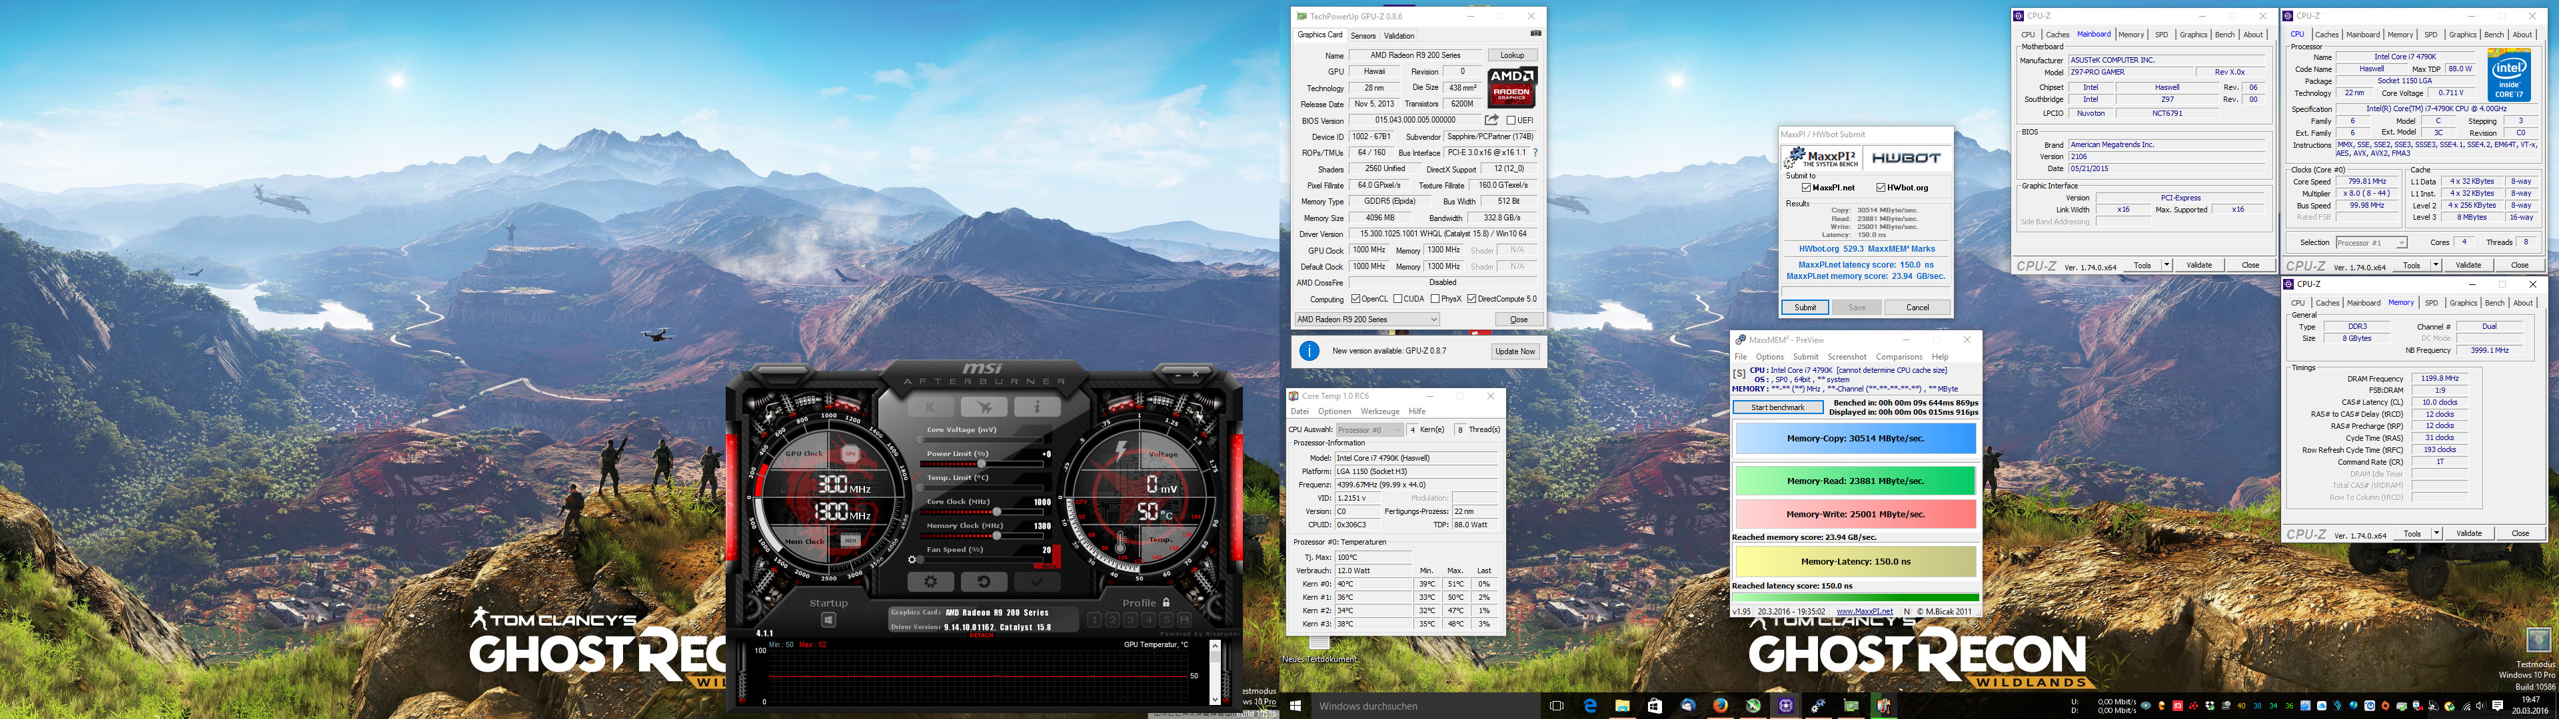
Task: Toggle the OpenCL checkbox in GPU-Z
Action: (x=1356, y=299)
